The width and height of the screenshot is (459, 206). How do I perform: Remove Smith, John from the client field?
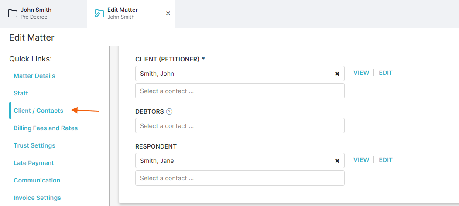click(337, 74)
